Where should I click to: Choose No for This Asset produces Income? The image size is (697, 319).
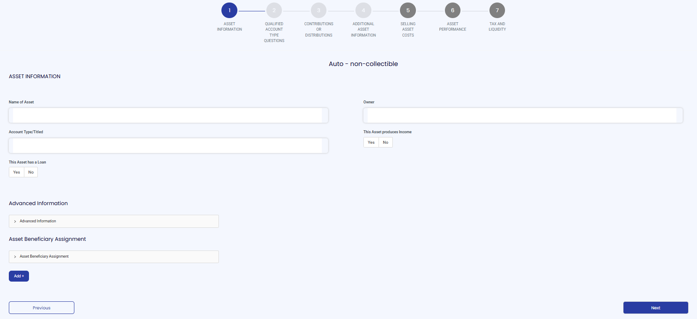click(385, 142)
